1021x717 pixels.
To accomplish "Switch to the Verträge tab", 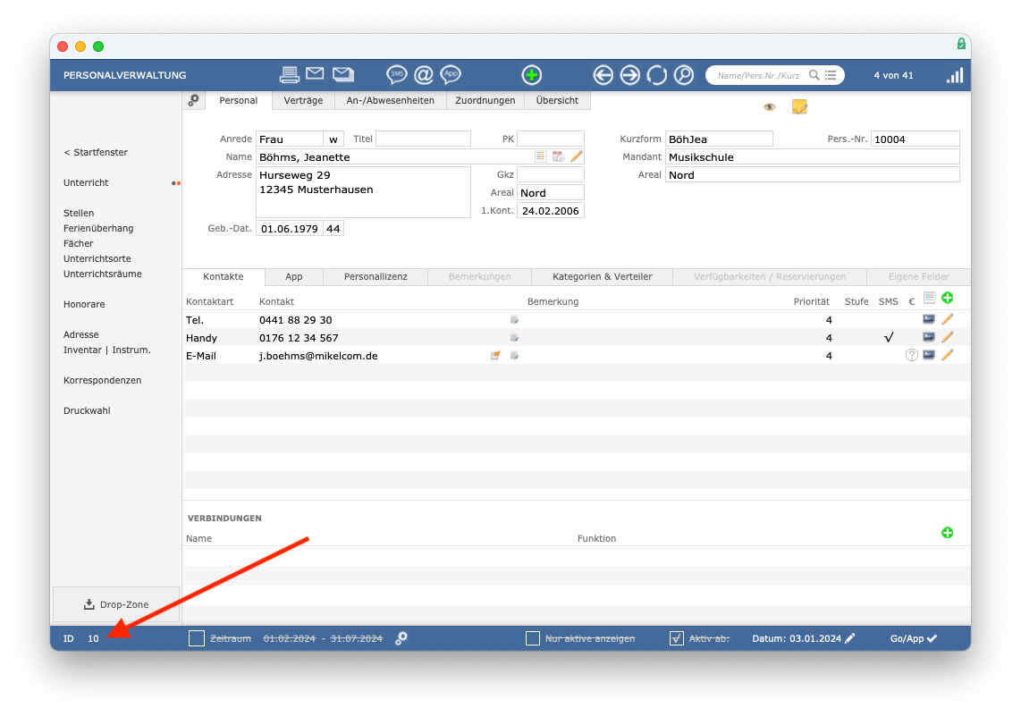I will [303, 100].
